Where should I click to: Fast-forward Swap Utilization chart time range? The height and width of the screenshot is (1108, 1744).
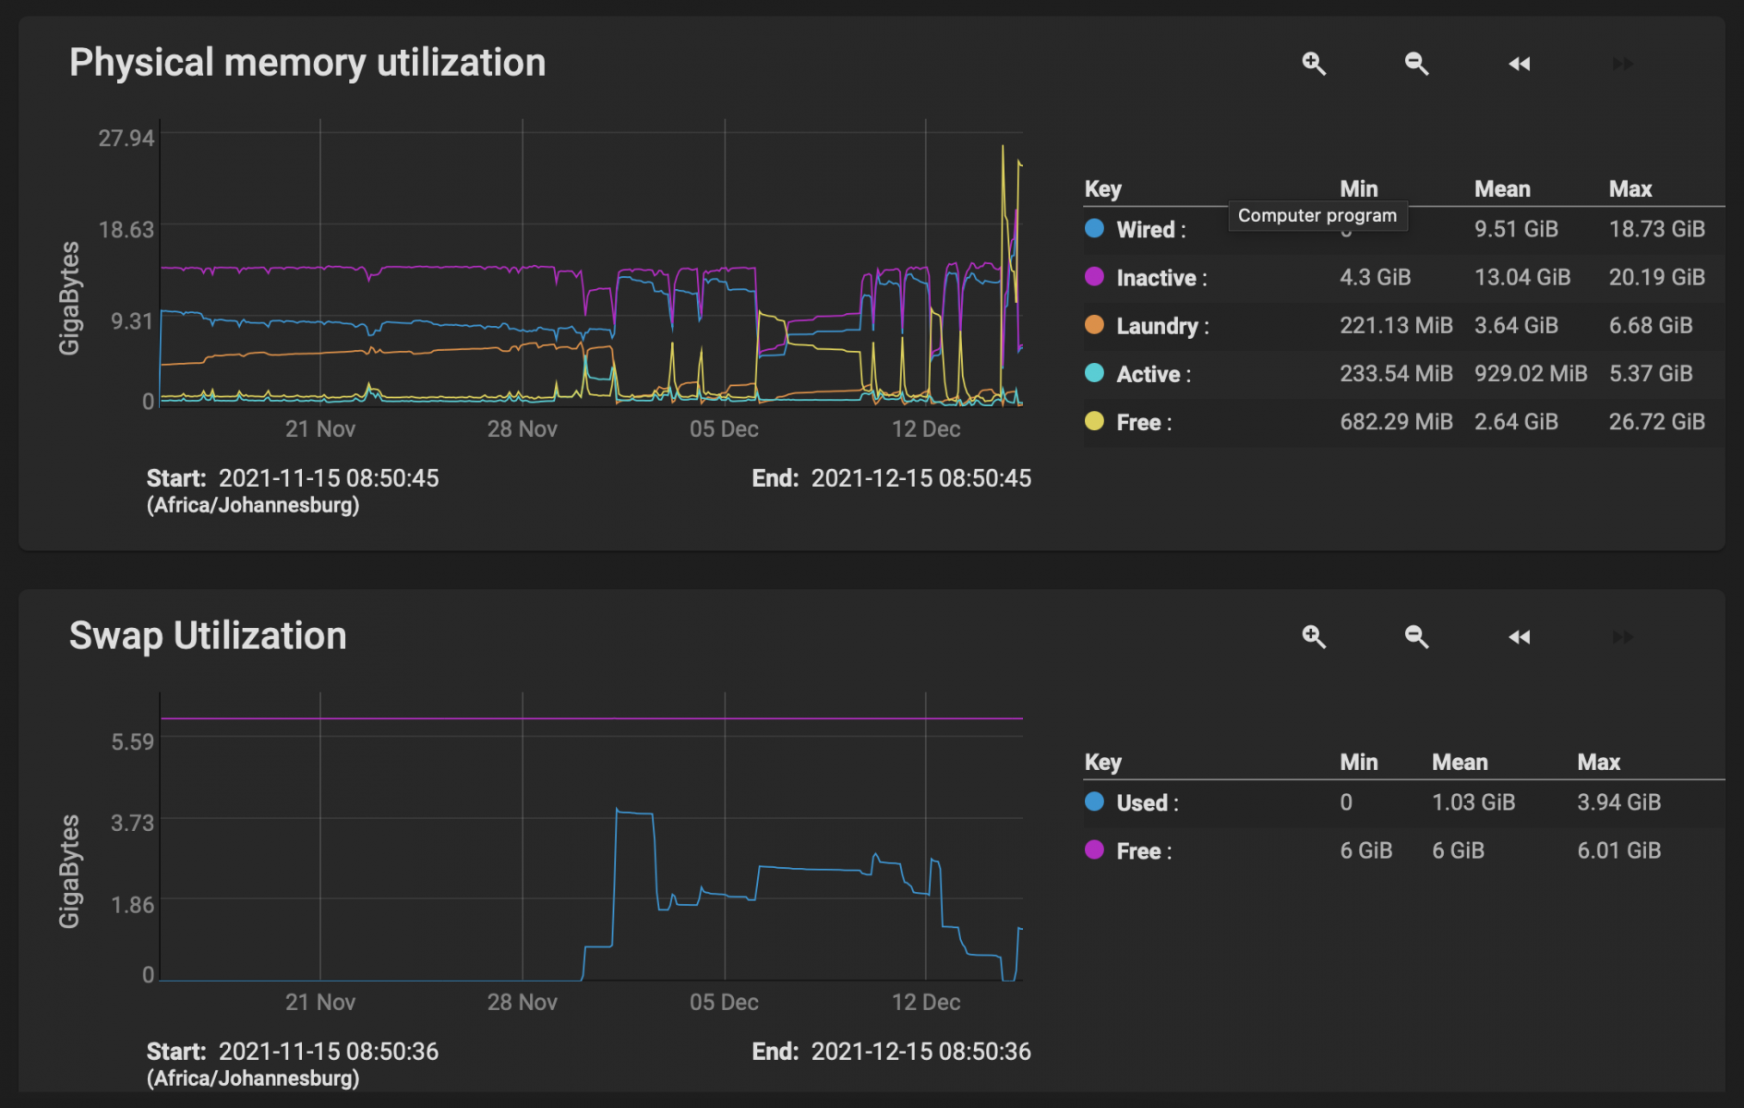coord(1622,637)
